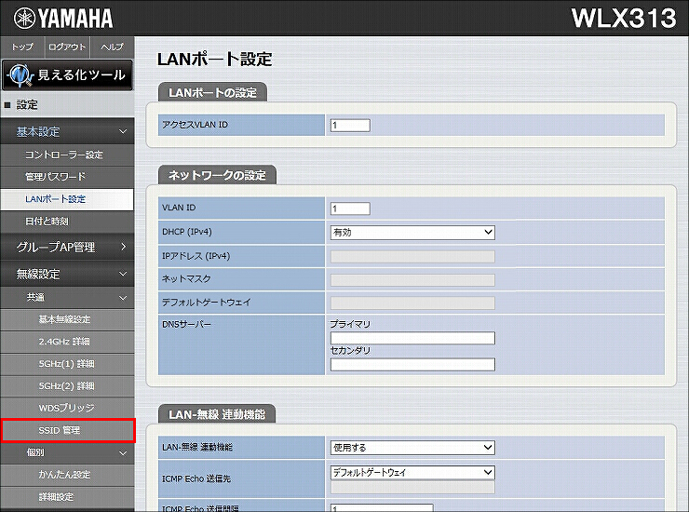This screenshot has height=512, width=689.
Task: Open 管理パスワード settings
Action: pos(67,177)
